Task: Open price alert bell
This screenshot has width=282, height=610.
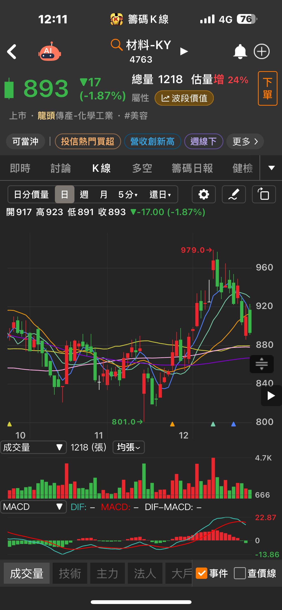Action: (240, 52)
